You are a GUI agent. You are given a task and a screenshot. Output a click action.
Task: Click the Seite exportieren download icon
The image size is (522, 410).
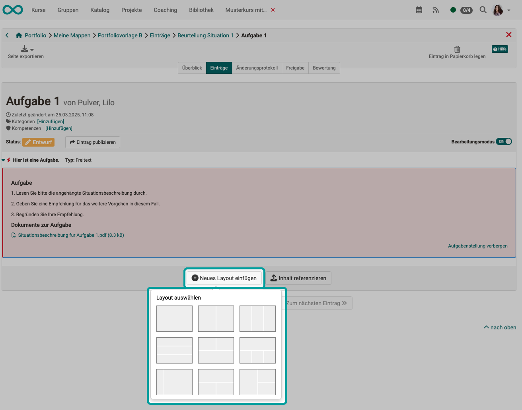[24, 48]
